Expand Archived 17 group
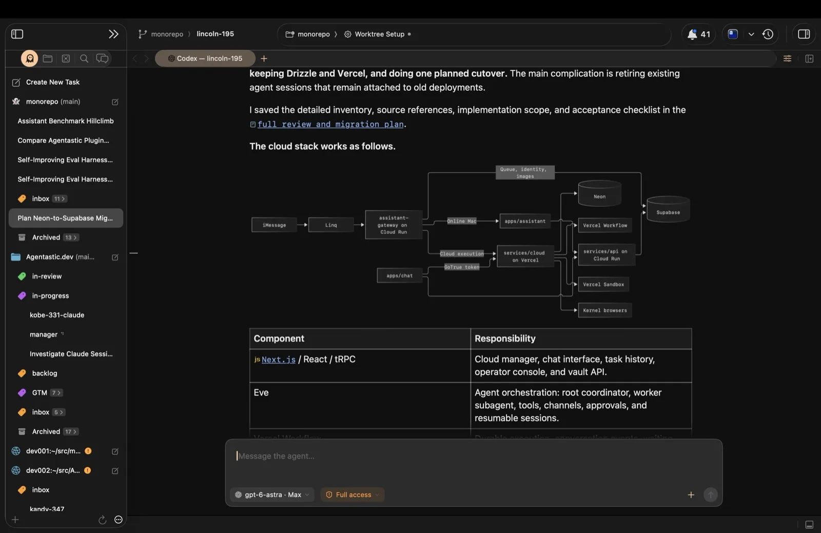Viewport: 821px width, 533px height. tap(71, 432)
